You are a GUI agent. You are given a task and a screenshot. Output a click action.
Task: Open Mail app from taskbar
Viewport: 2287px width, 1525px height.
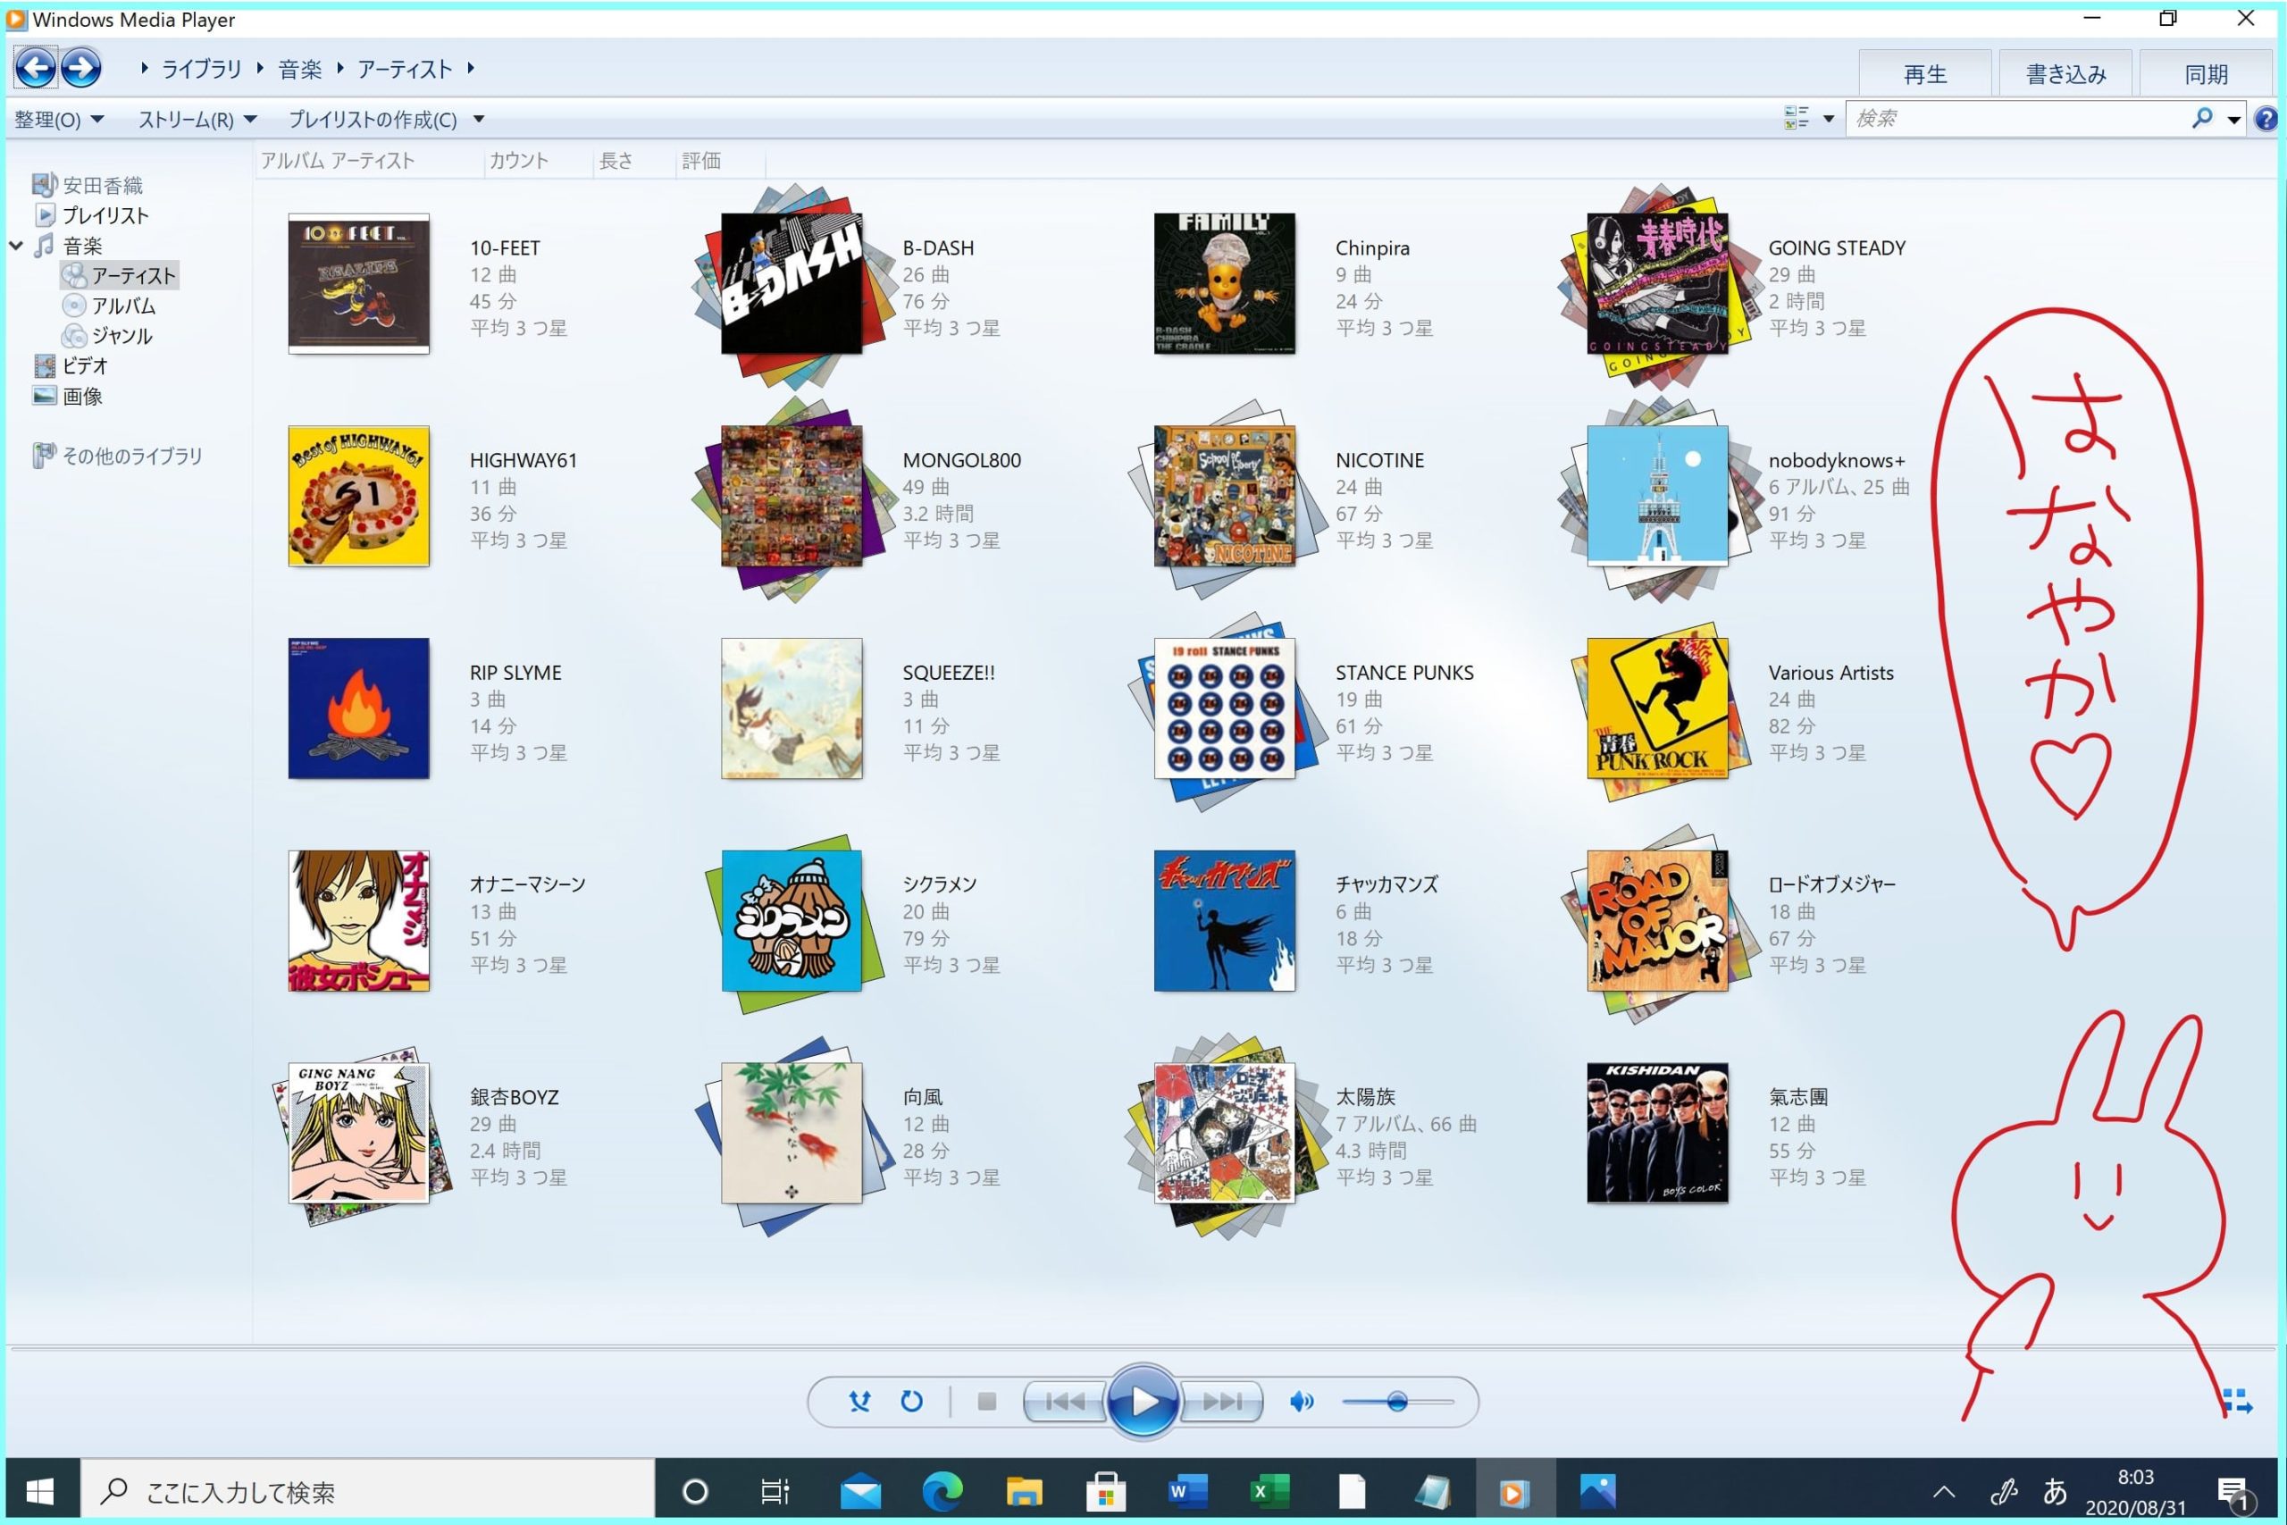(860, 1491)
